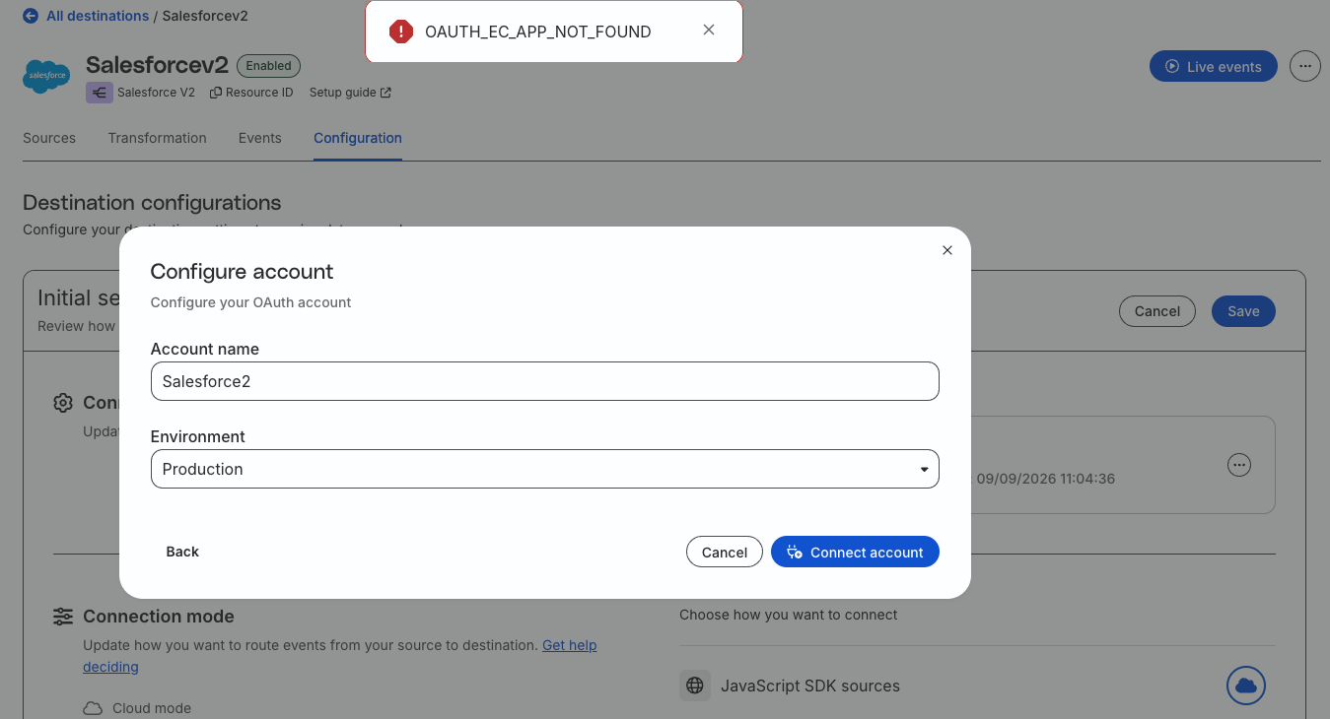The height and width of the screenshot is (719, 1330).
Task: Click the settings gear icon in the background panel
Action: tap(63, 403)
